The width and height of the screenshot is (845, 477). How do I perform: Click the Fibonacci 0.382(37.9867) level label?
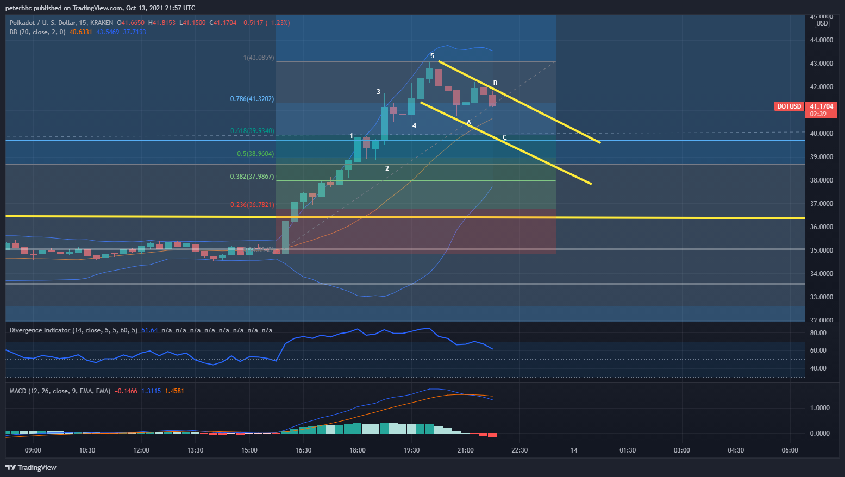(x=252, y=177)
